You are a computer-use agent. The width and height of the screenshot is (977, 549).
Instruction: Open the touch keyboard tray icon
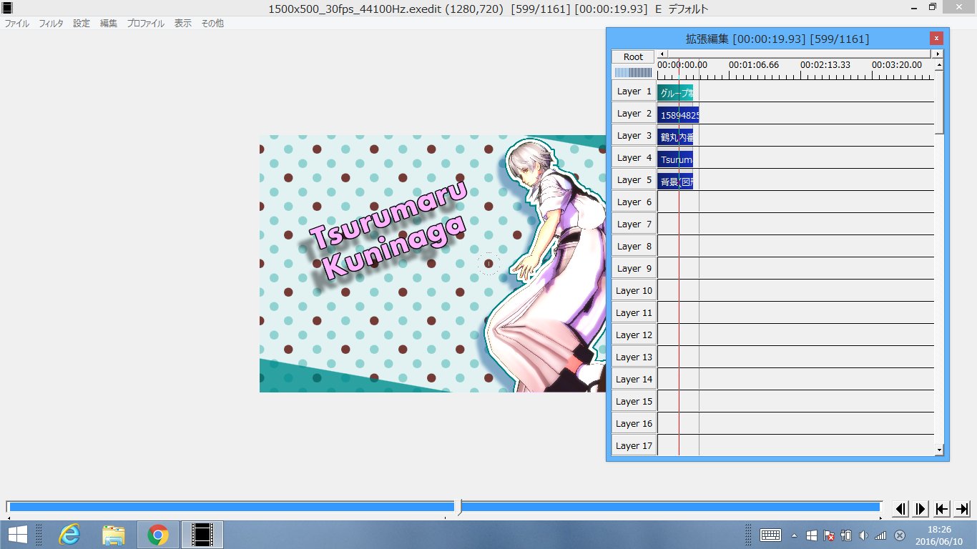click(770, 535)
